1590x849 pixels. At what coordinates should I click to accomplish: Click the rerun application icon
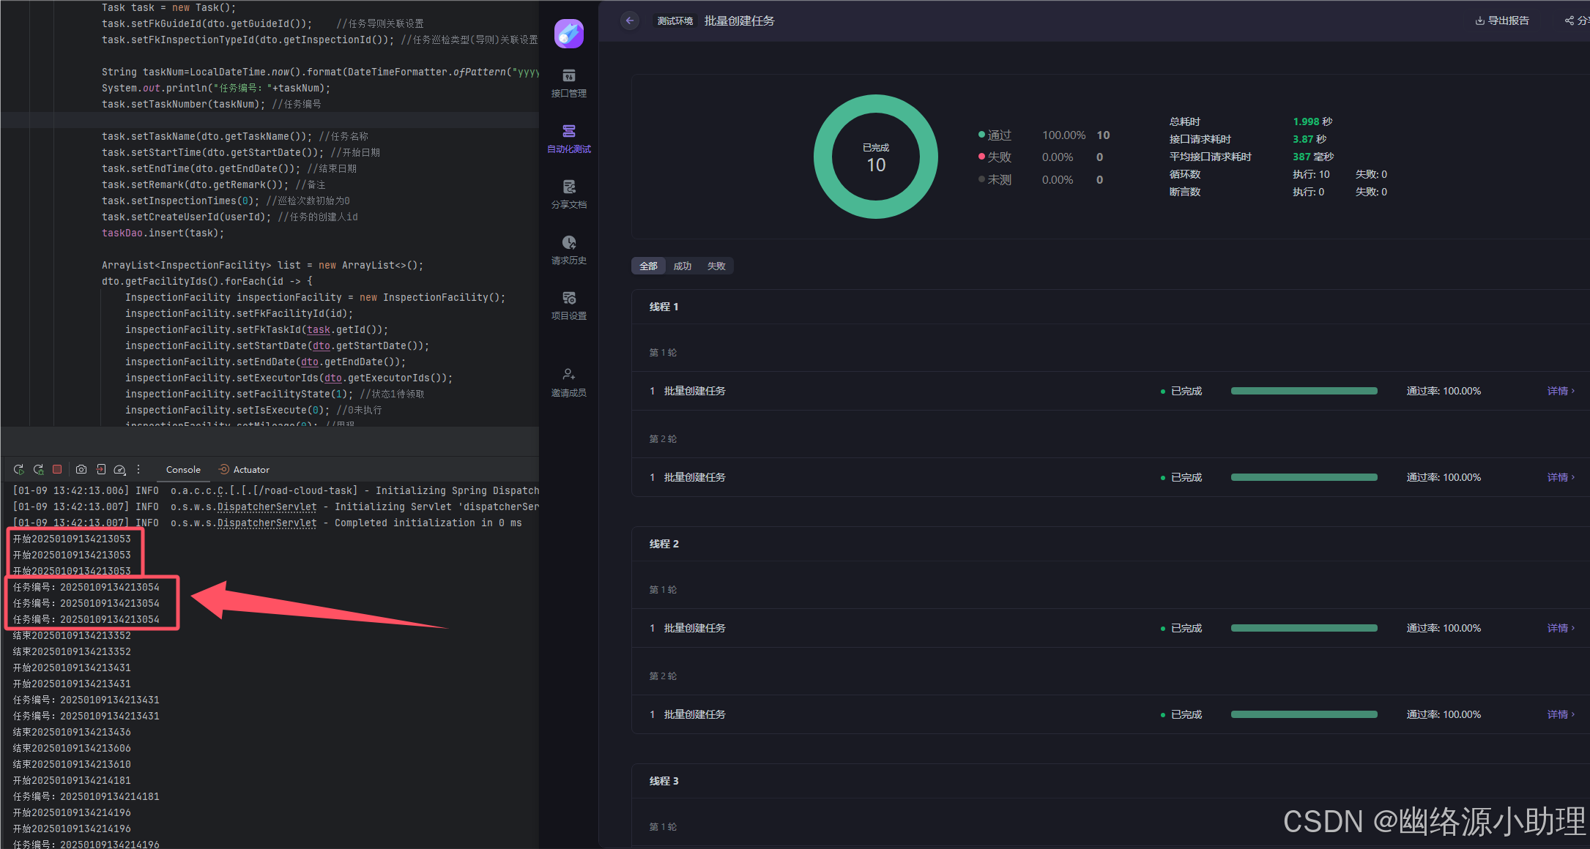(19, 469)
